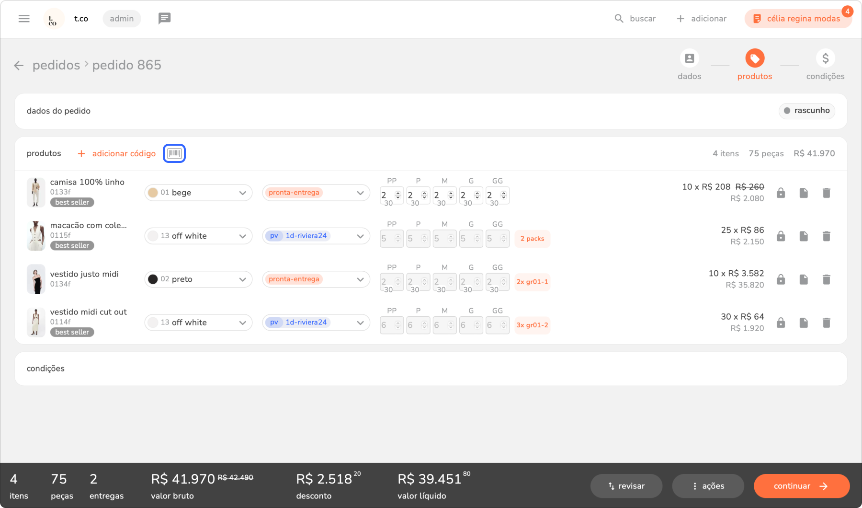Open the hamburger menu

24,19
